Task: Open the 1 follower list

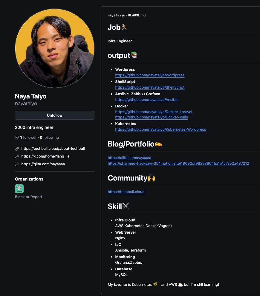Action: coord(28,138)
